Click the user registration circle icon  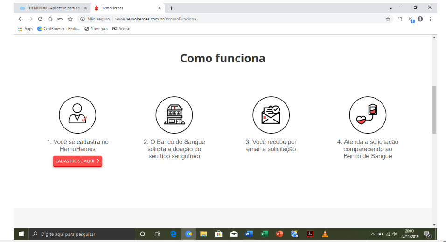[77, 115]
